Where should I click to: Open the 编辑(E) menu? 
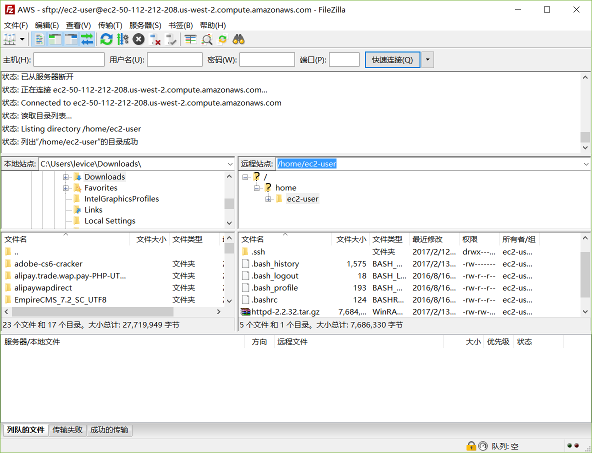(x=47, y=25)
